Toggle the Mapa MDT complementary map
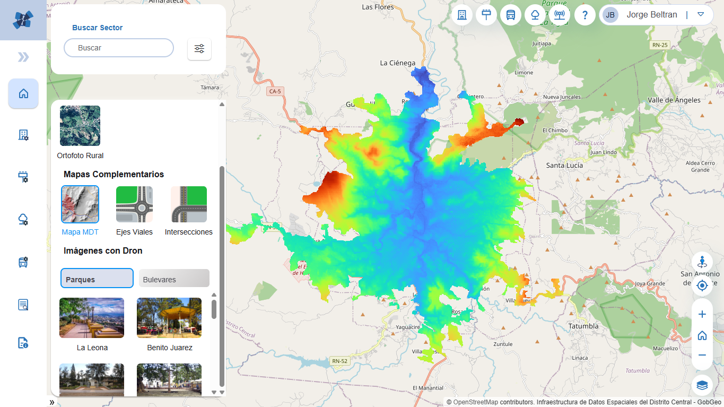The height and width of the screenshot is (407, 724). (x=80, y=204)
